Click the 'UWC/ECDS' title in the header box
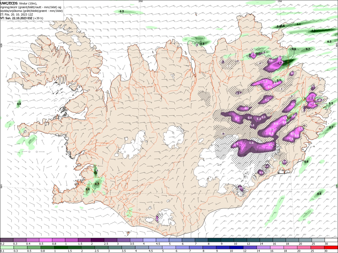This screenshot has width=338, height=253. [9, 3]
